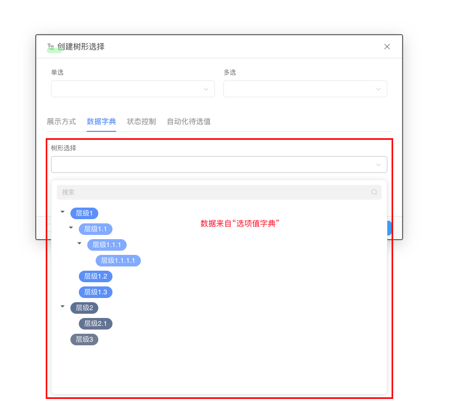Select the 层级2.1 tree item

pos(95,323)
